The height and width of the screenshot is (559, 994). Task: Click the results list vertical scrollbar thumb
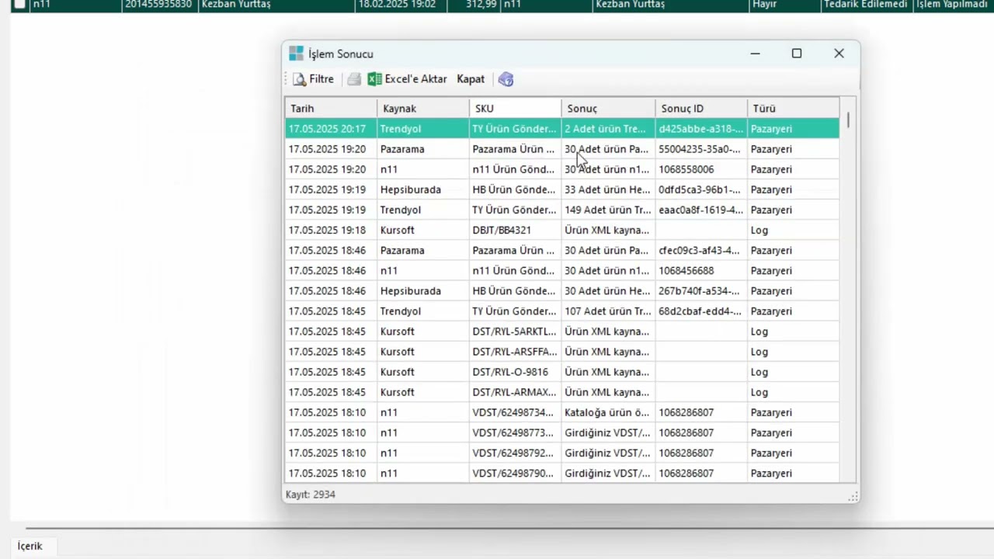(849, 120)
